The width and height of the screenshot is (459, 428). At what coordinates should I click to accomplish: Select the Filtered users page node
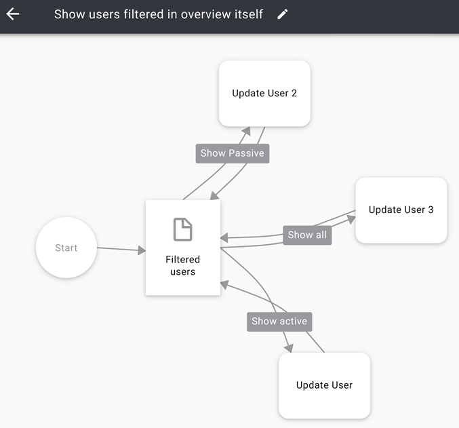coord(183,248)
